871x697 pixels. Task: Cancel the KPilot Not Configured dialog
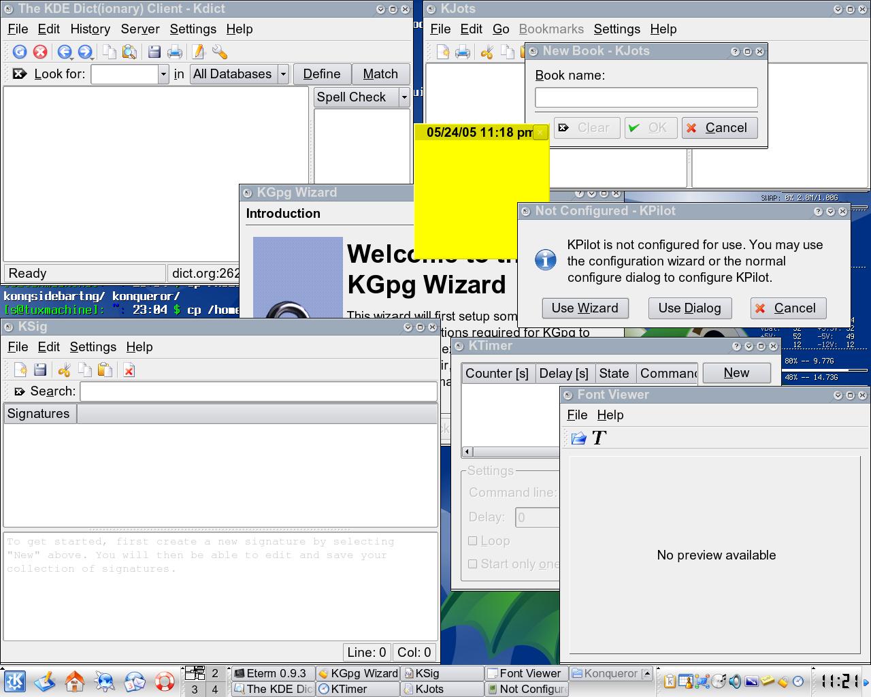[788, 308]
